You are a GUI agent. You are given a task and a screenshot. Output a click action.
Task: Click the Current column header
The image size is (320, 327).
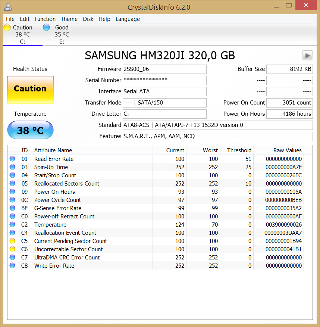tap(170, 150)
